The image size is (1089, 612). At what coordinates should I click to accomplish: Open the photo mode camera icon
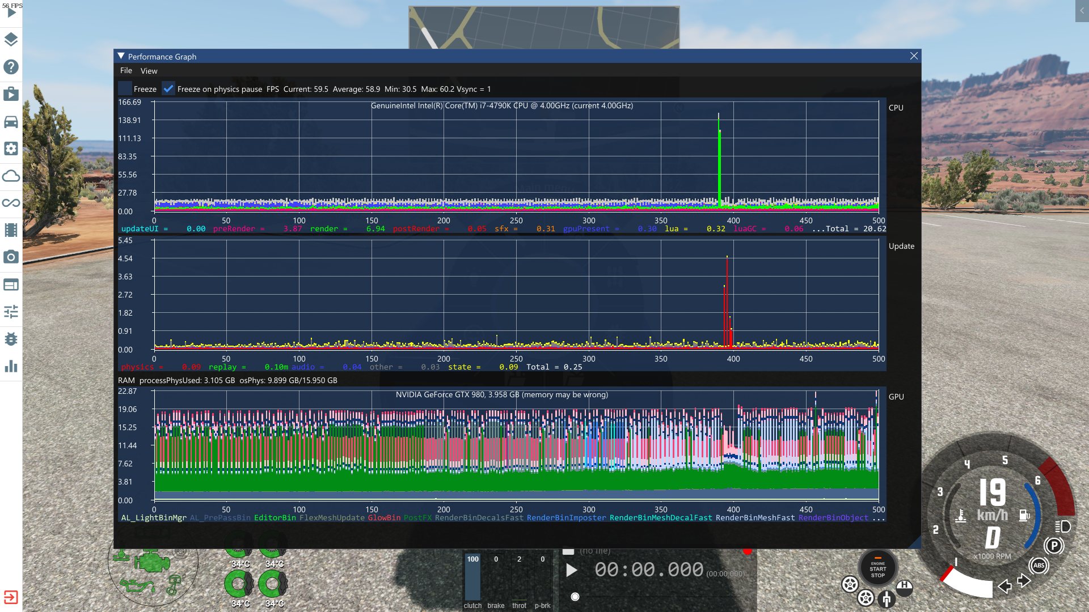[11, 257]
